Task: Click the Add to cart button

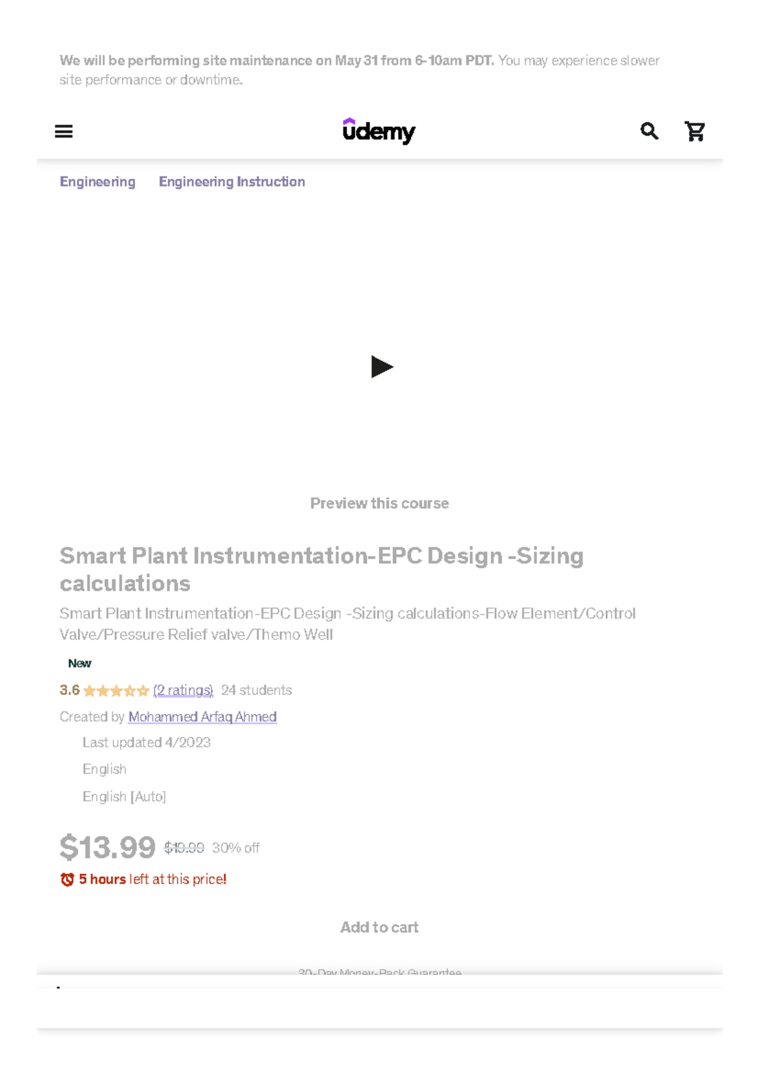Action: (379, 927)
